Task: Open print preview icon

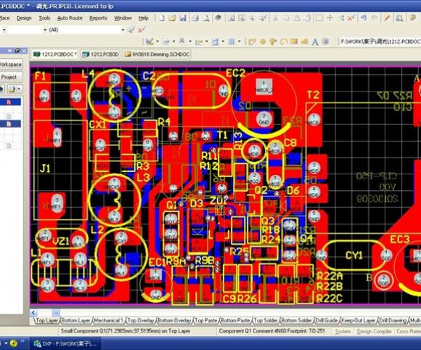Action: tap(206, 18)
